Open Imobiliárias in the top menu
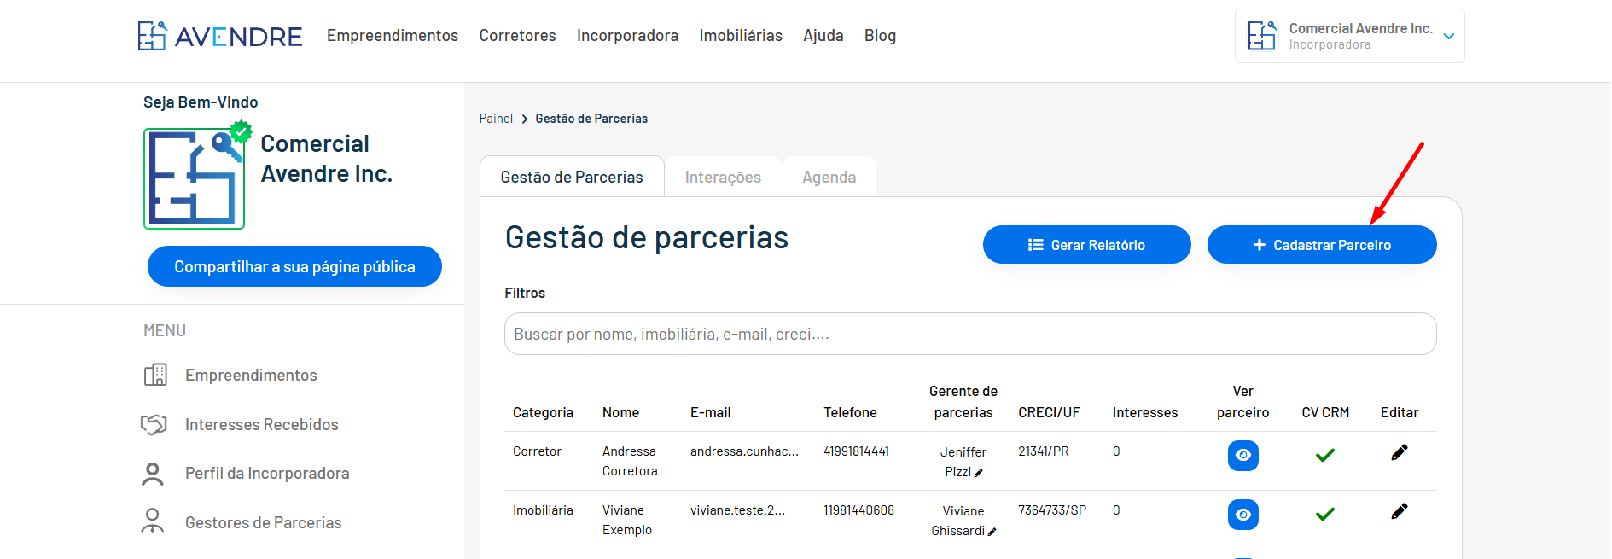1612x559 pixels. click(x=741, y=36)
